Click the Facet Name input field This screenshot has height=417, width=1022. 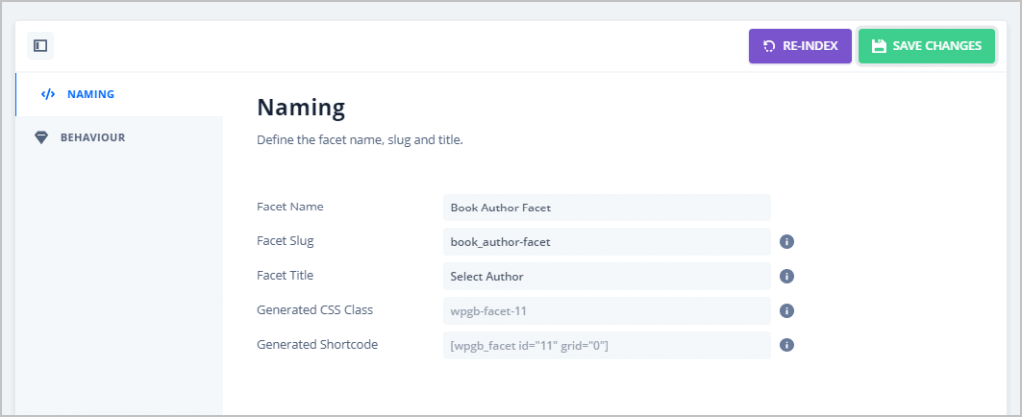607,208
